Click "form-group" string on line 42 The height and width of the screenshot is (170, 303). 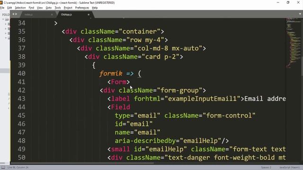pos(179,90)
